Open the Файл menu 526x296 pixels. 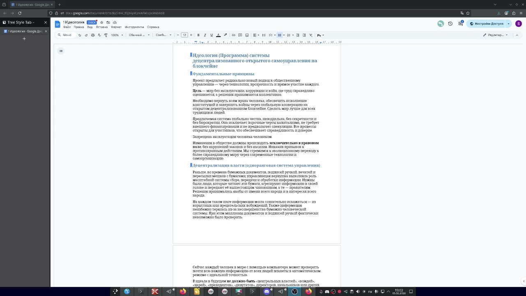67,27
